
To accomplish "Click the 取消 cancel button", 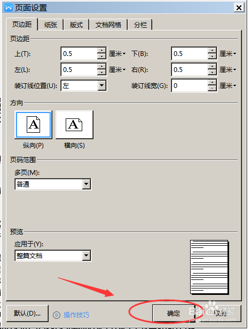I will coord(220,314).
